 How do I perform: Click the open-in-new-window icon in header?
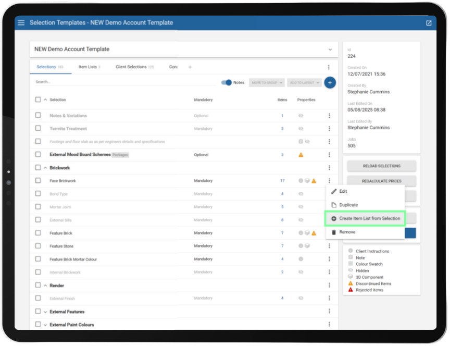(x=429, y=23)
